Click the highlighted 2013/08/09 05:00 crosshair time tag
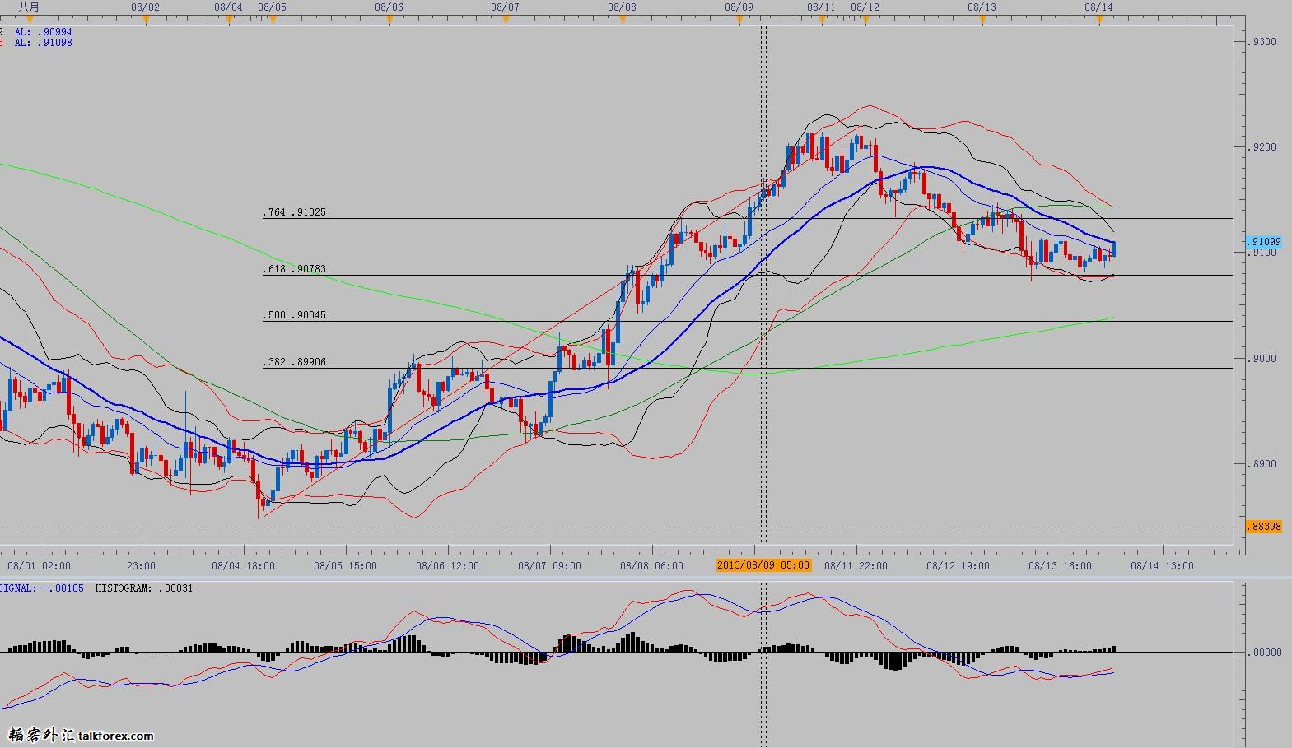1292x748 pixels. (763, 565)
